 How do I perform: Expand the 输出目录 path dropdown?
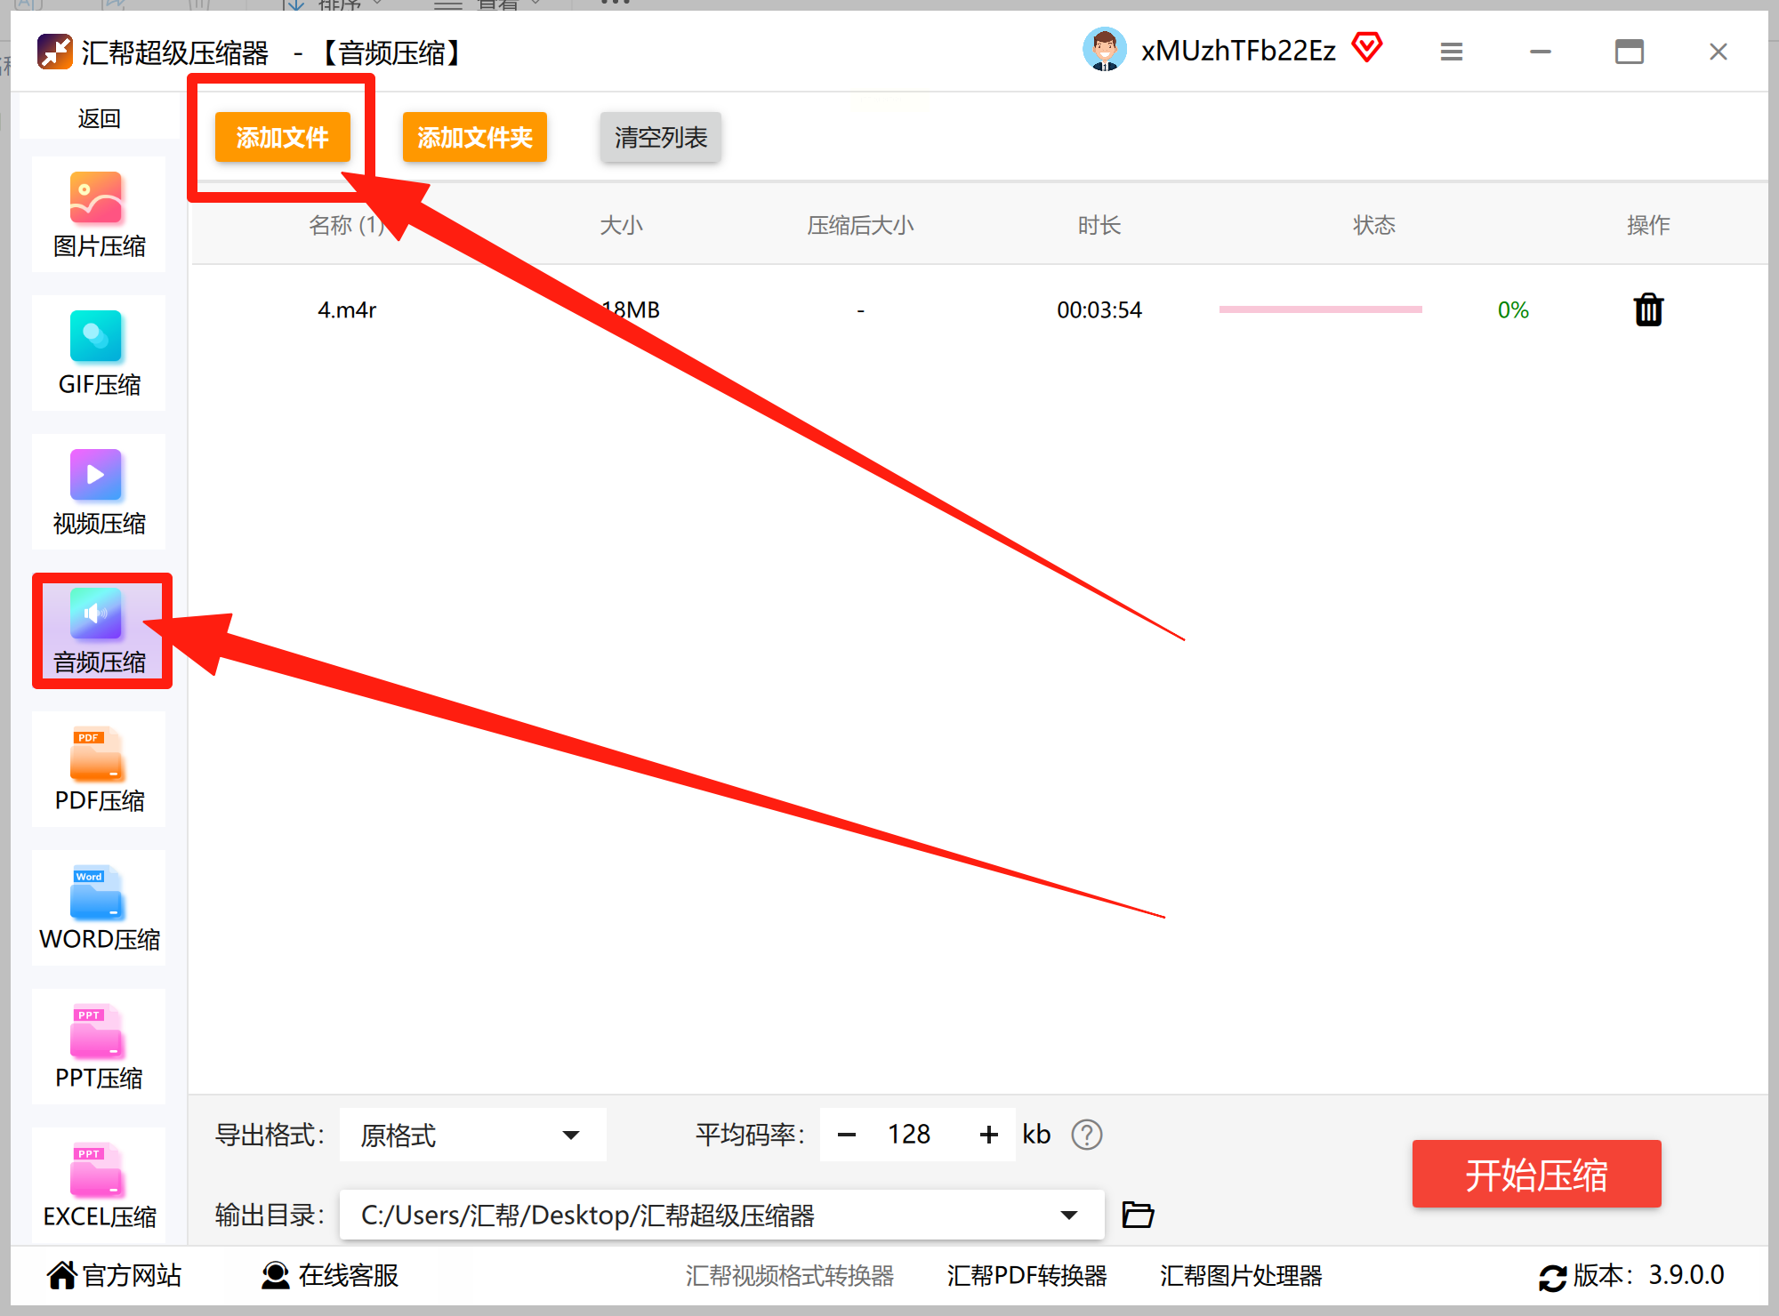1069,1215
